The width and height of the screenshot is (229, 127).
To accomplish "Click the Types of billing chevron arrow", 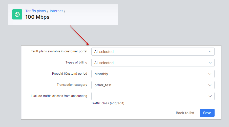I will 210,63.
